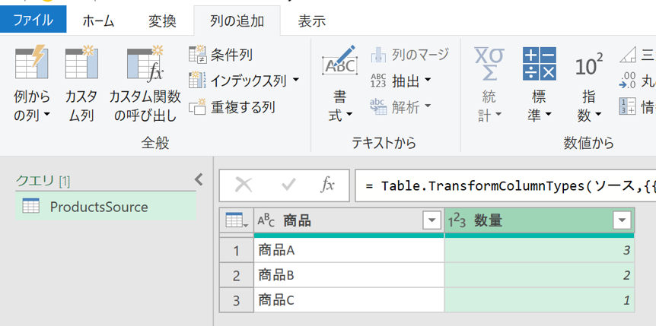Click the 例からの列 icon

[31, 62]
